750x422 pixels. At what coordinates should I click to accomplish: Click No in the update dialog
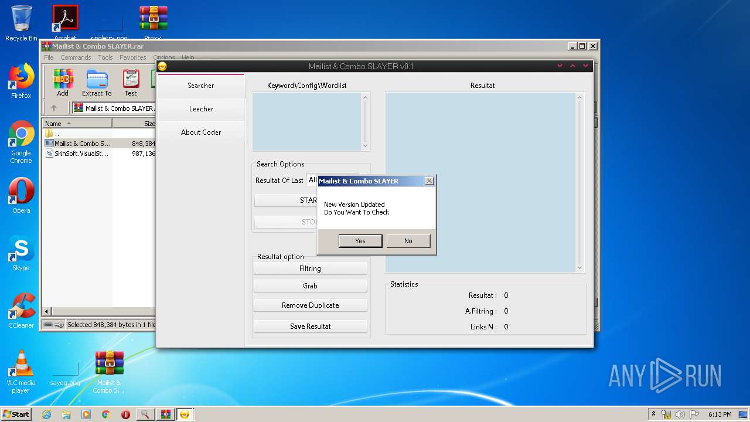coord(408,241)
